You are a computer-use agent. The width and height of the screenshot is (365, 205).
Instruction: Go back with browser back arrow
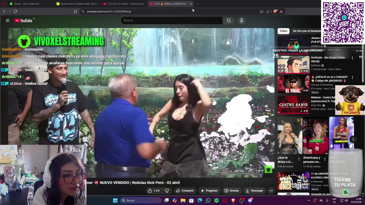pos(4,11)
